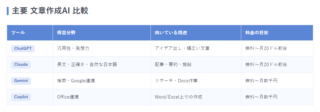Click the ChatGPT price 無料〜月20ドル前後
Screen dimensions: 320x112
tap(277, 48)
